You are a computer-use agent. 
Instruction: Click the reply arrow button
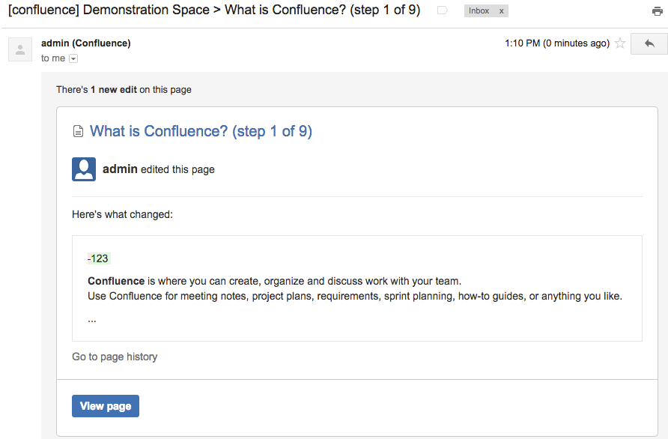[x=649, y=44]
